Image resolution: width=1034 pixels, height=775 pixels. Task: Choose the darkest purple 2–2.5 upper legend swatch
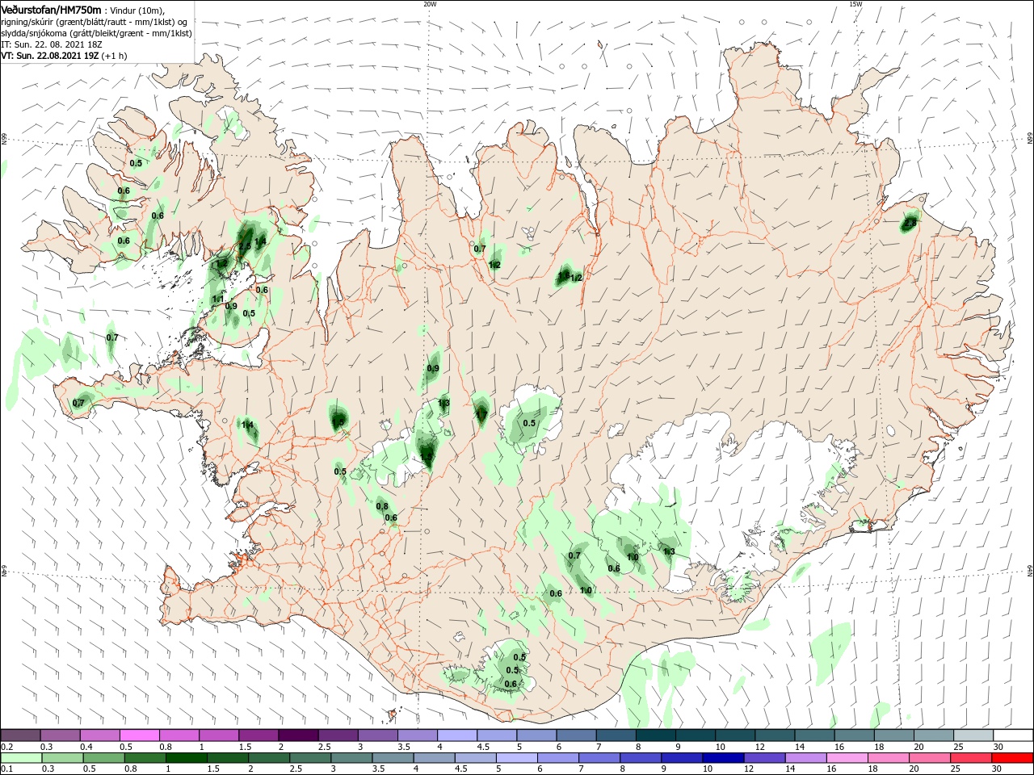[299, 735]
